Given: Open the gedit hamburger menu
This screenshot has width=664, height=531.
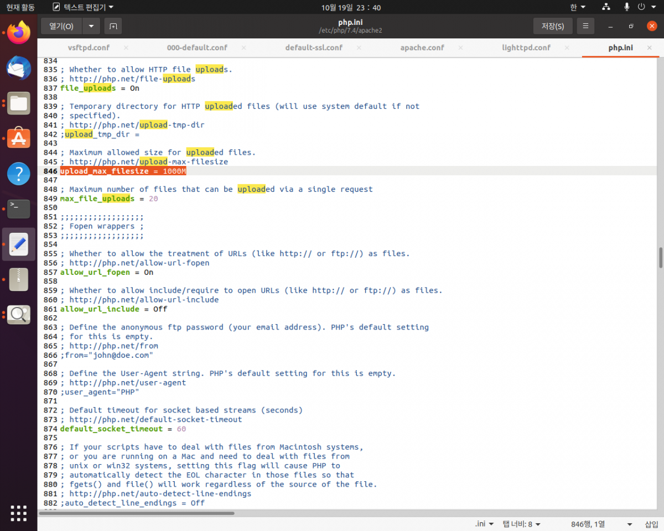Looking at the screenshot, I should [585, 26].
